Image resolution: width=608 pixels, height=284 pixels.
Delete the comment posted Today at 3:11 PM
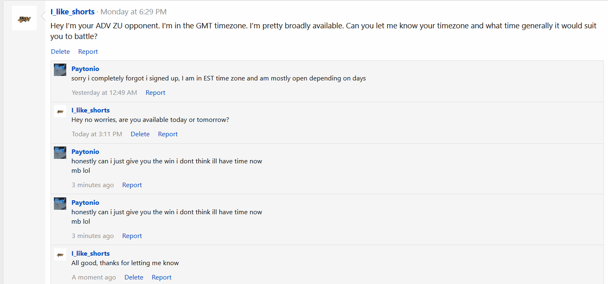click(140, 134)
